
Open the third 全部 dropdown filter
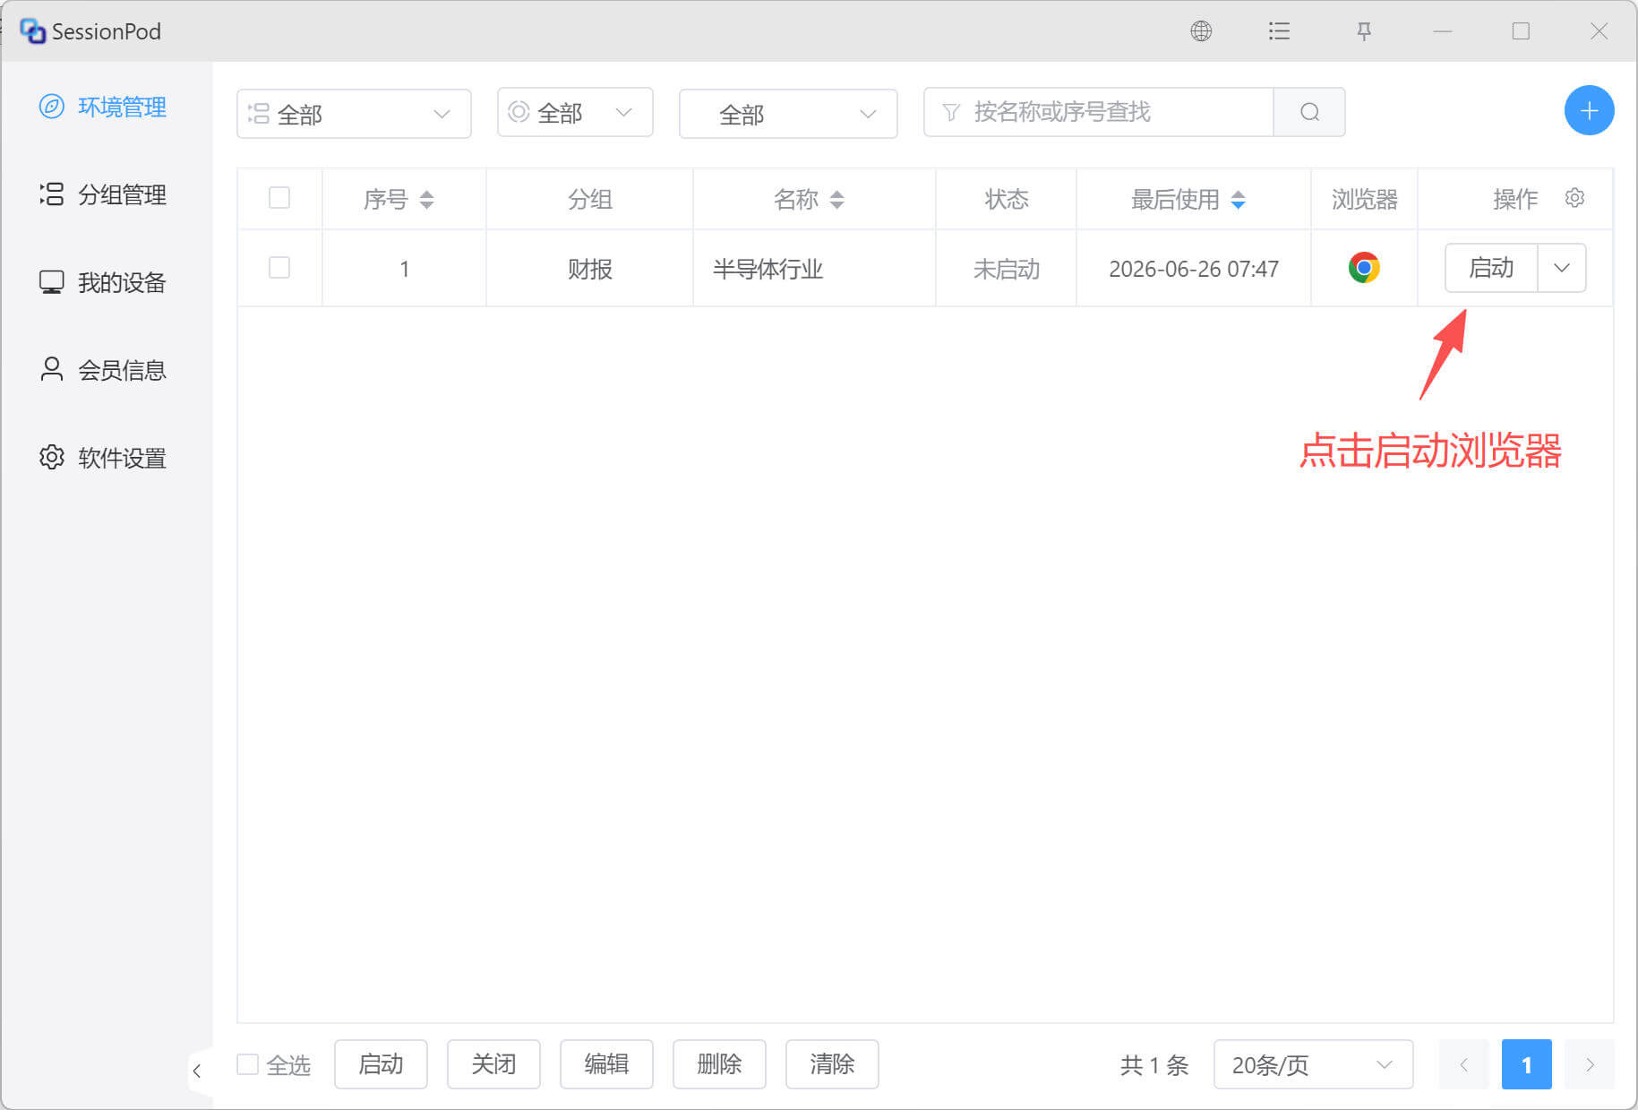[788, 114]
